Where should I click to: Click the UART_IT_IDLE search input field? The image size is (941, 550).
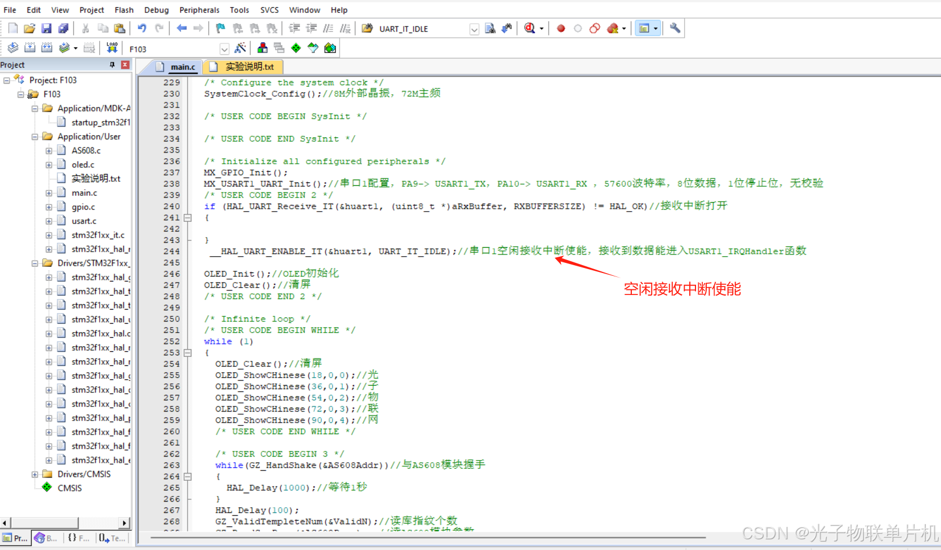tap(423, 29)
